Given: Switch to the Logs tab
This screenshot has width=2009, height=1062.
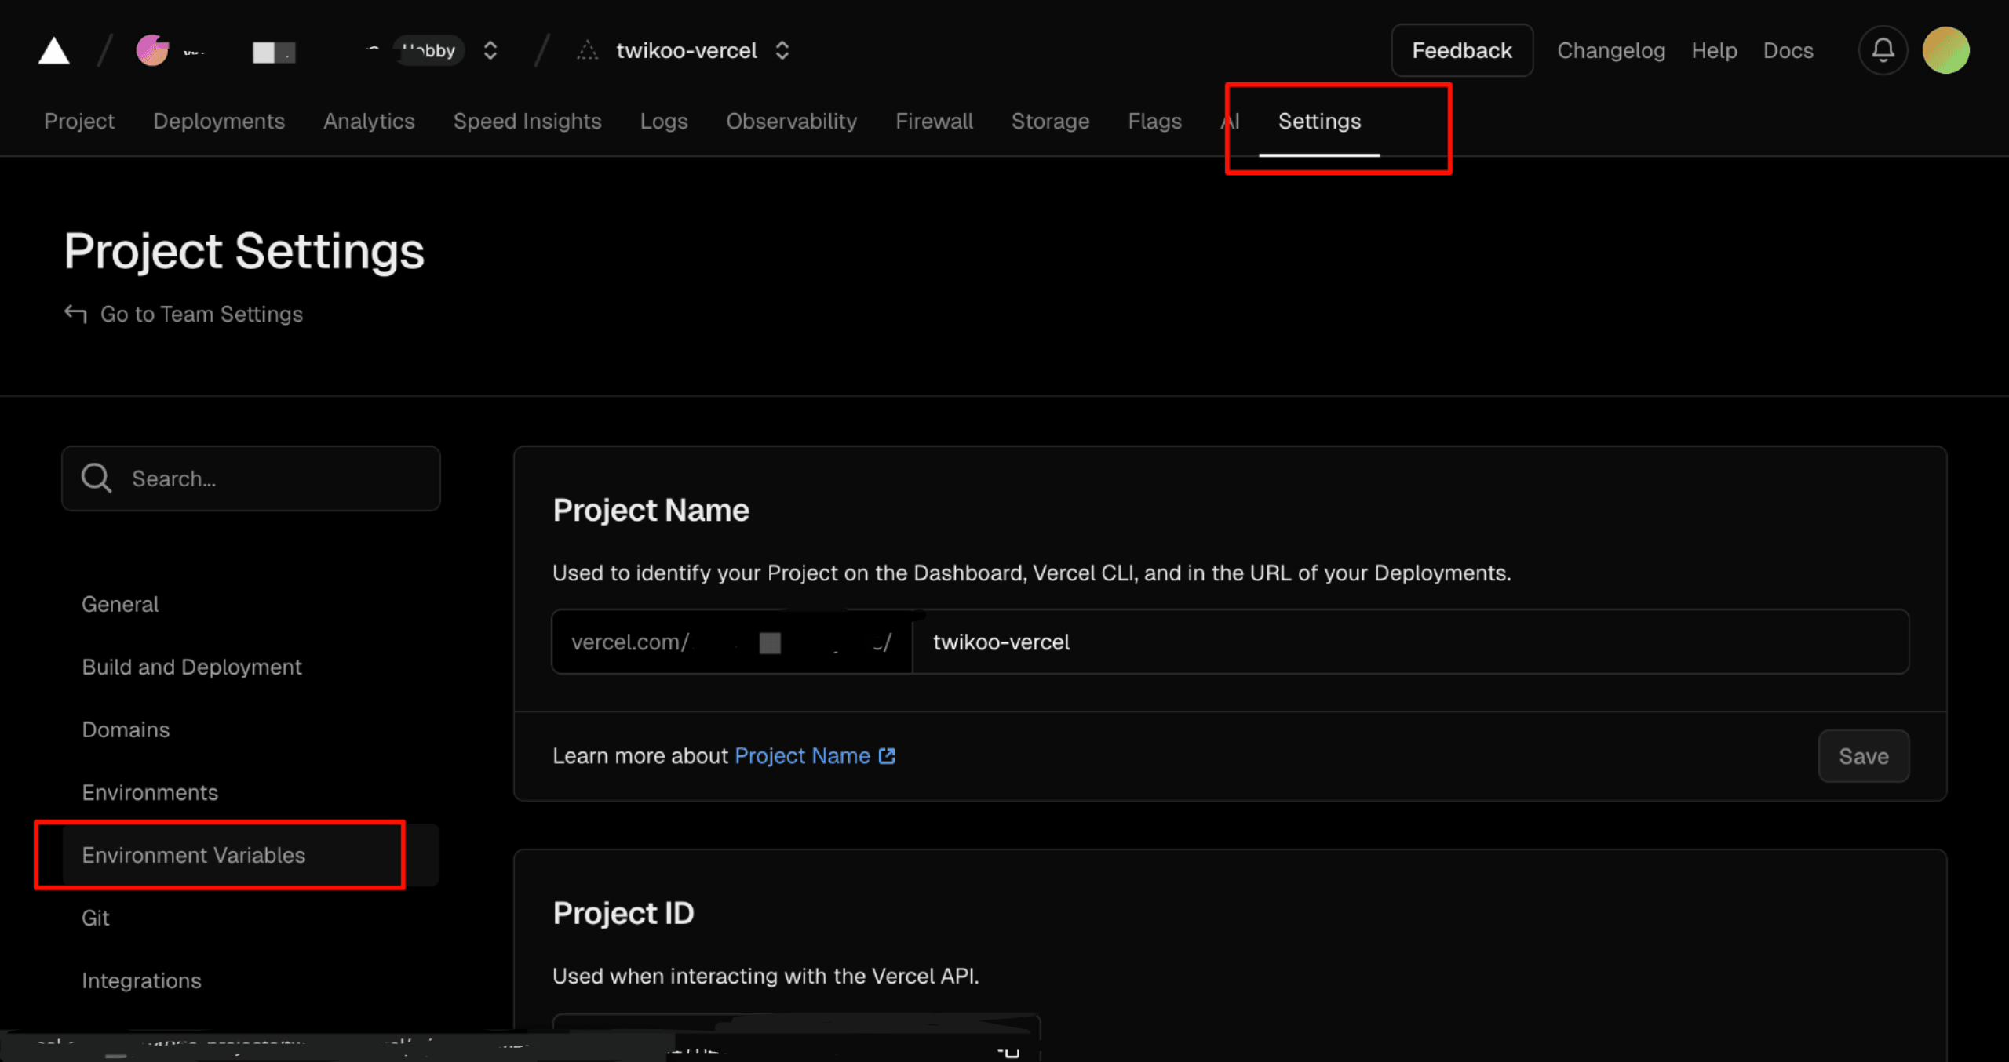Looking at the screenshot, I should pos(664,121).
